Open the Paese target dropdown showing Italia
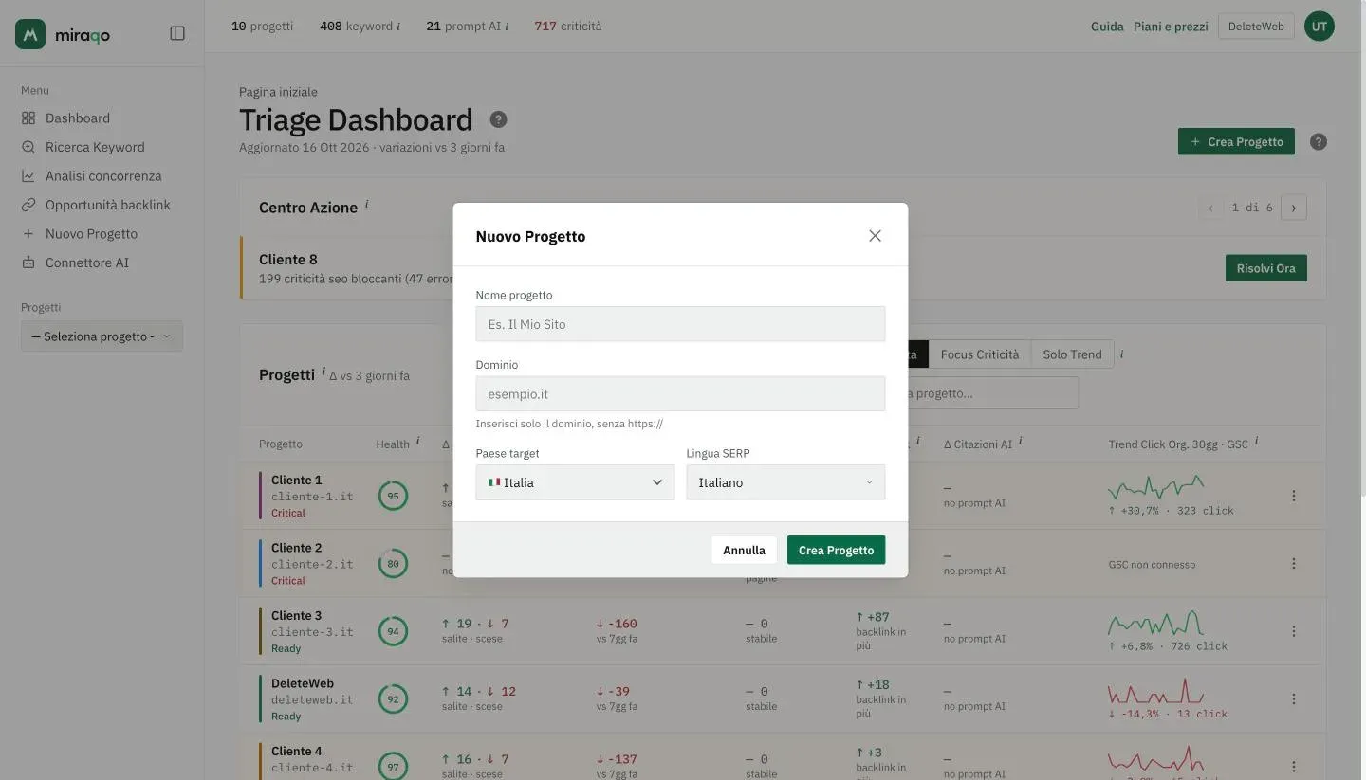Screen dimensions: 1366x780 pyautogui.click(x=575, y=482)
